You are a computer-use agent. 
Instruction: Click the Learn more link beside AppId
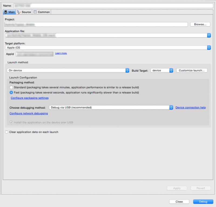[60, 53]
